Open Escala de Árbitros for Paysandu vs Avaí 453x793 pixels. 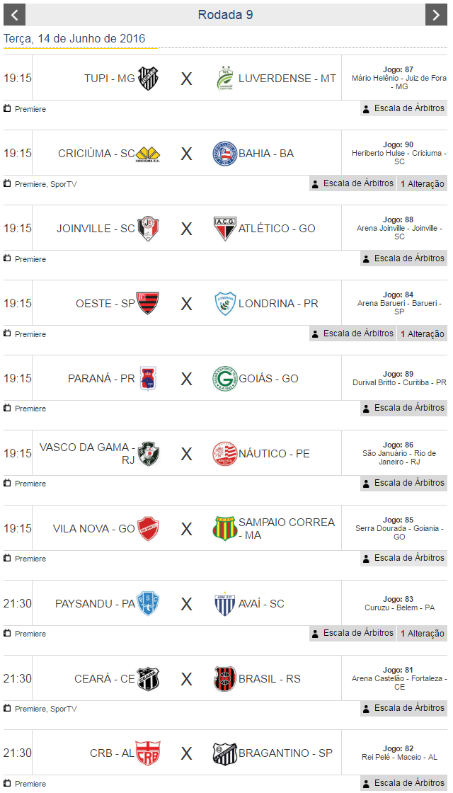pyautogui.click(x=352, y=633)
